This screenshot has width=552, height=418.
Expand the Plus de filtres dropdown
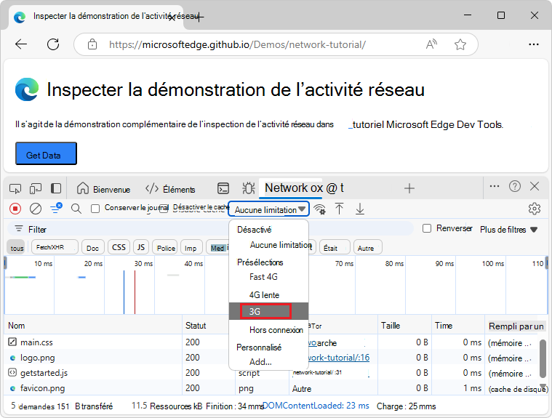[508, 230]
